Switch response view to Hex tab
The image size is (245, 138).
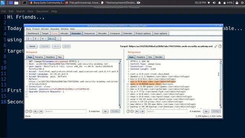(150, 57)
